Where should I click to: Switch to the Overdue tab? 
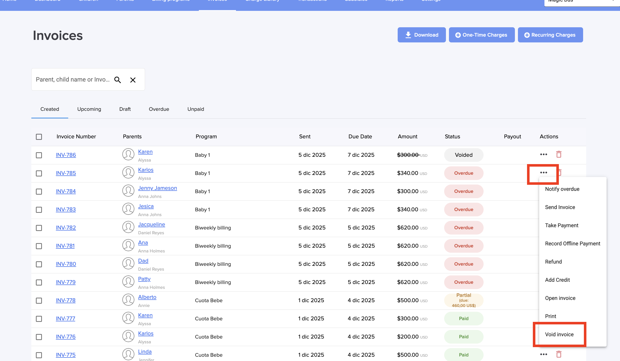point(159,109)
